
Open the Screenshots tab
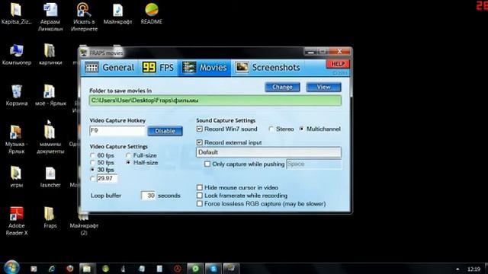(268, 68)
